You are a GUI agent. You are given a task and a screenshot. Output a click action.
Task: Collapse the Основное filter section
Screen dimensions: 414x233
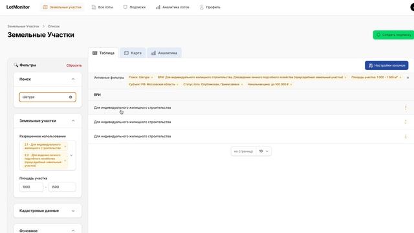click(x=73, y=230)
